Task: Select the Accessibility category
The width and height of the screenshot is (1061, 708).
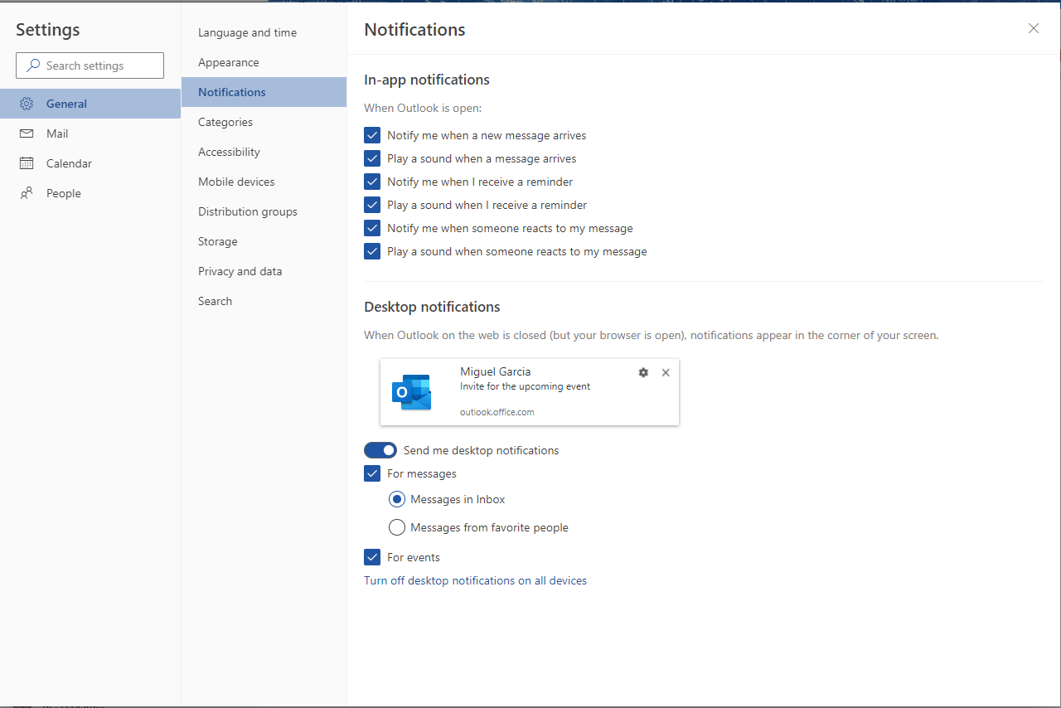Action: [229, 151]
